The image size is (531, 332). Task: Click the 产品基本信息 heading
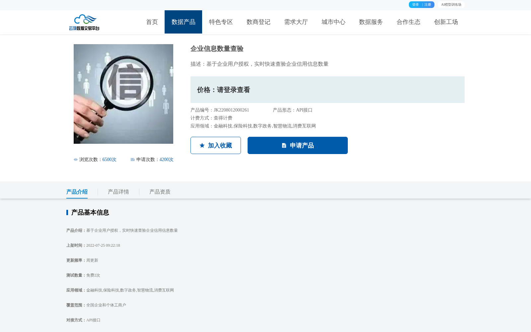[90, 212]
